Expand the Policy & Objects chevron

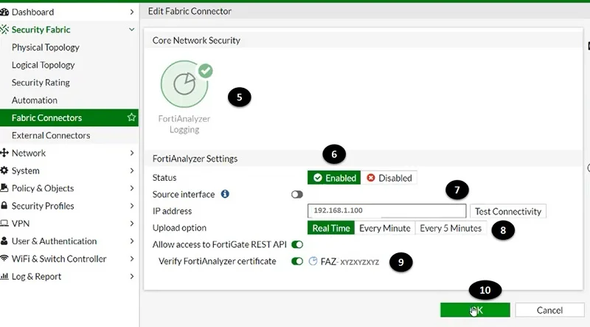[x=132, y=188]
